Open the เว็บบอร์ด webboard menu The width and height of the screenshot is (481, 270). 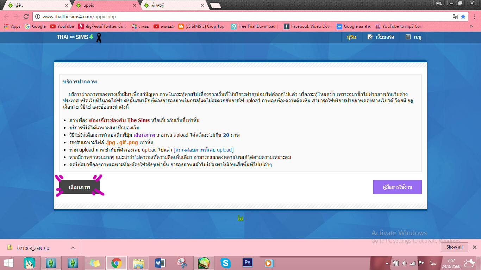pos(381,37)
